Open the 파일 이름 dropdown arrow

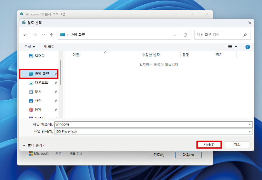(x=250, y=124)
